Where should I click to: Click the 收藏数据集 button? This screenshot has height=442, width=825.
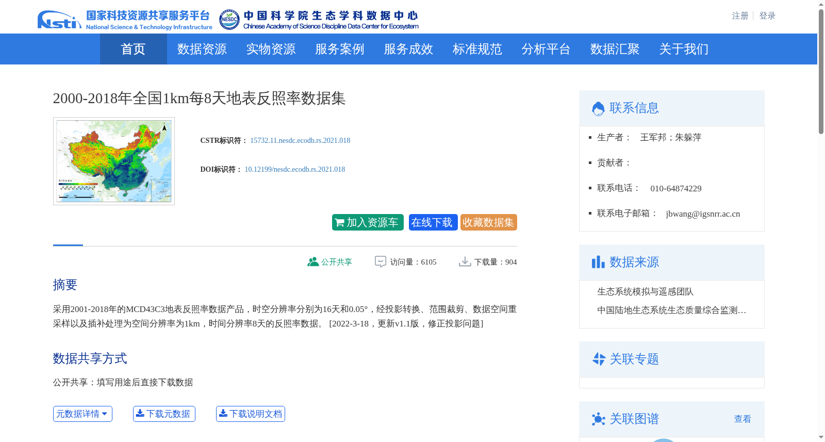tap(489, 222)
